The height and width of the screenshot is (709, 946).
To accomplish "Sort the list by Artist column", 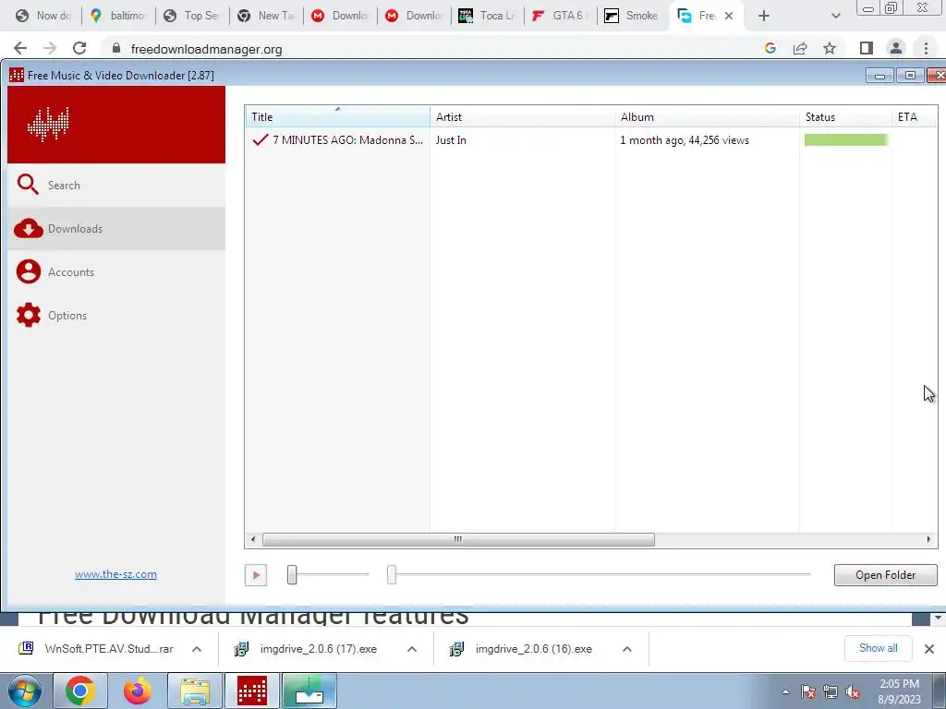I will pos(523,117).
